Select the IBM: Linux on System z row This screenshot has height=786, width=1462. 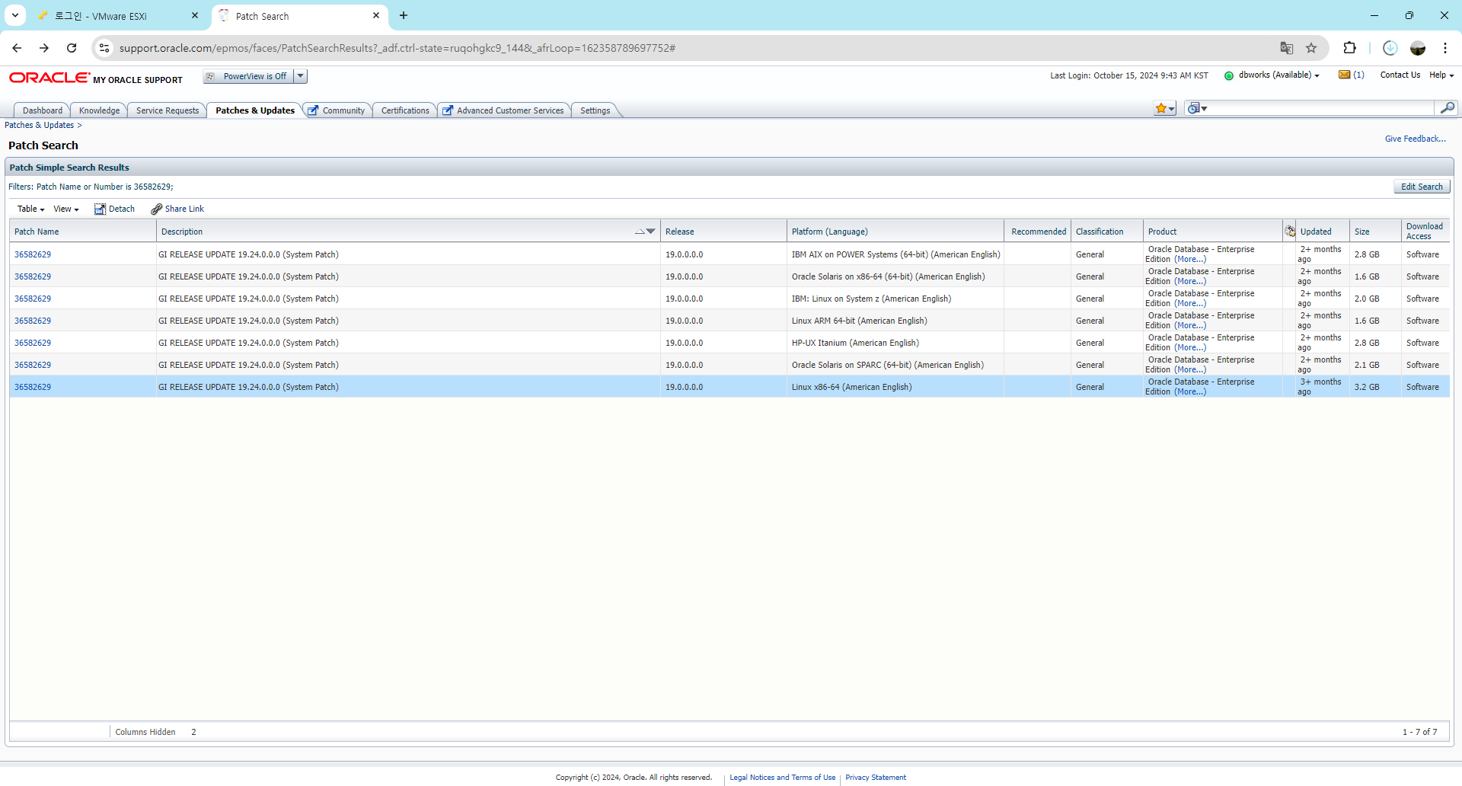[x=729, y=299]
